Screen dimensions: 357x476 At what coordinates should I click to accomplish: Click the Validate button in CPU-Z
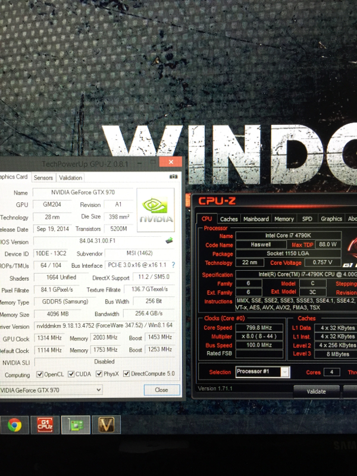(316, 392)
